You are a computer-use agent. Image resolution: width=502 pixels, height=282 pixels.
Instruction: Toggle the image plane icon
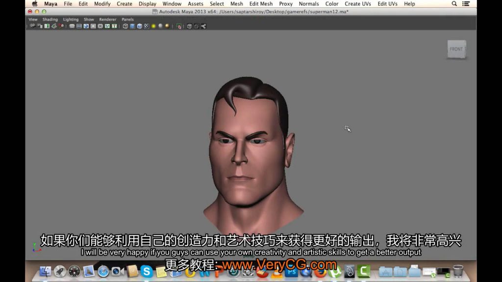click(54, 26)
